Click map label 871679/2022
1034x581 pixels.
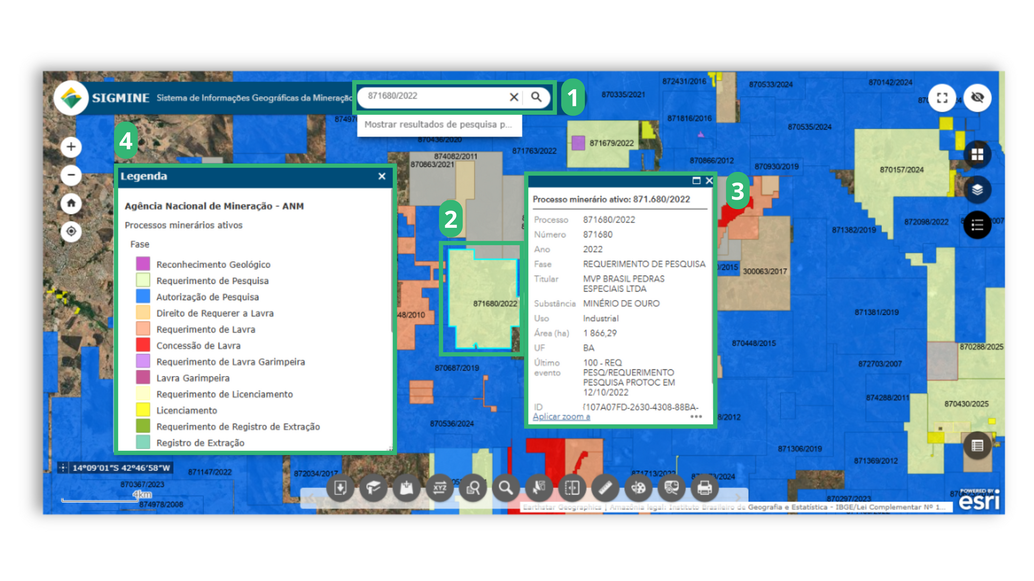(611, 143)
